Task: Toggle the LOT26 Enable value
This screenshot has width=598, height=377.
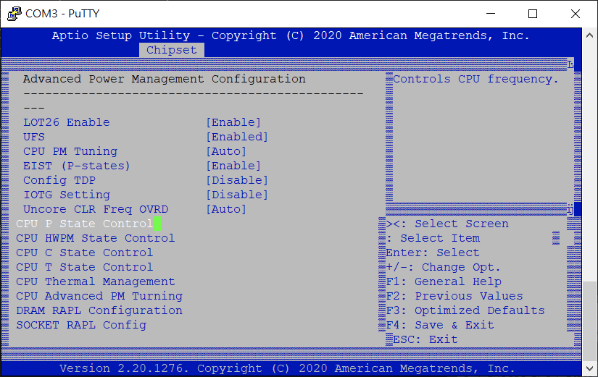Action: tap(233, 122)
